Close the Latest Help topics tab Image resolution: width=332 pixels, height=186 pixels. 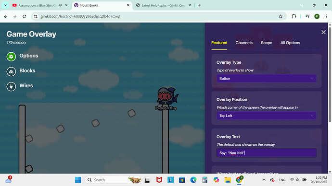pos(190,5)
